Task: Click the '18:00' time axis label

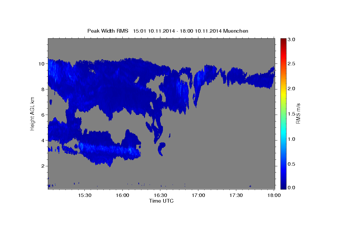Action: (x=274, y=196)
